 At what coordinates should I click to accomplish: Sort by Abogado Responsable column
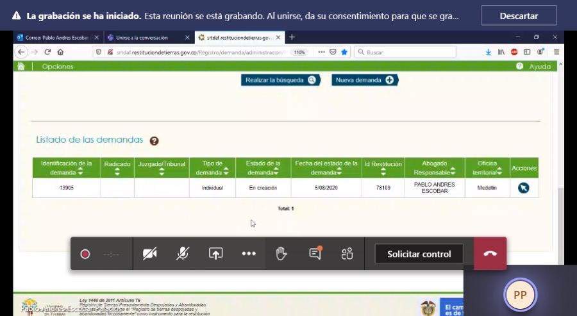[x=453, y=171]
